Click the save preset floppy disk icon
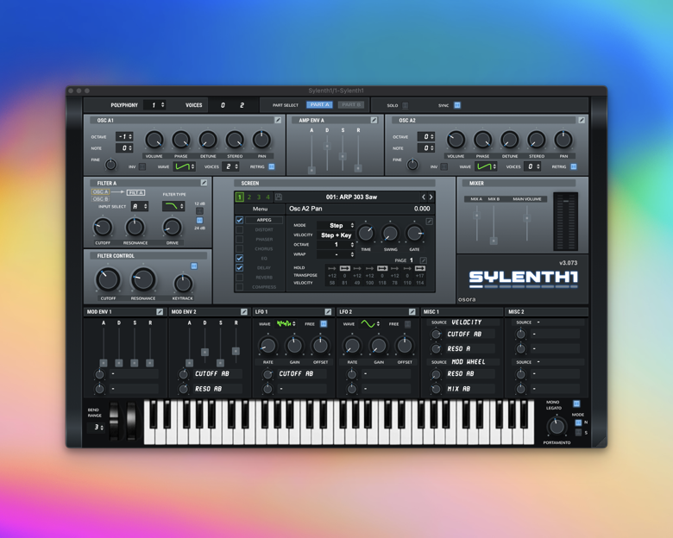 [x=279, y=197]
